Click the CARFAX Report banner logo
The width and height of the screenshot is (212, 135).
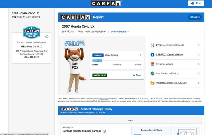click(x=76, y=17)
